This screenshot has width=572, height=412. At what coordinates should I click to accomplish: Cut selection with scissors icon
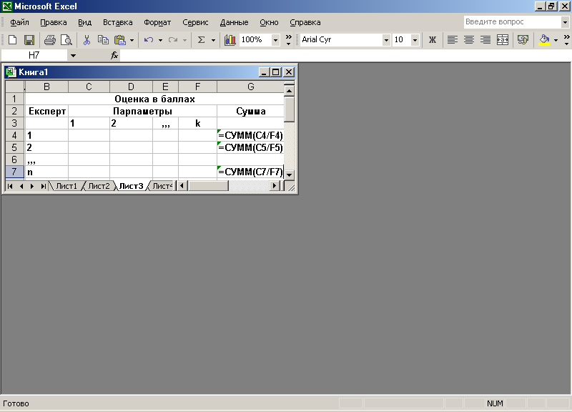click(x=87, y=40)
